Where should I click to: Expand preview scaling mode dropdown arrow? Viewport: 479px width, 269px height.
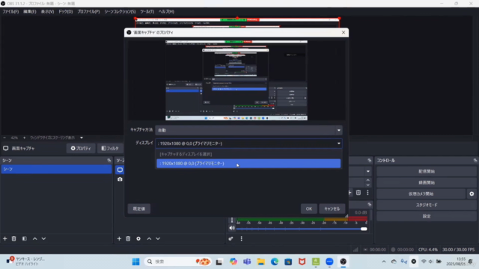(82, 137)
